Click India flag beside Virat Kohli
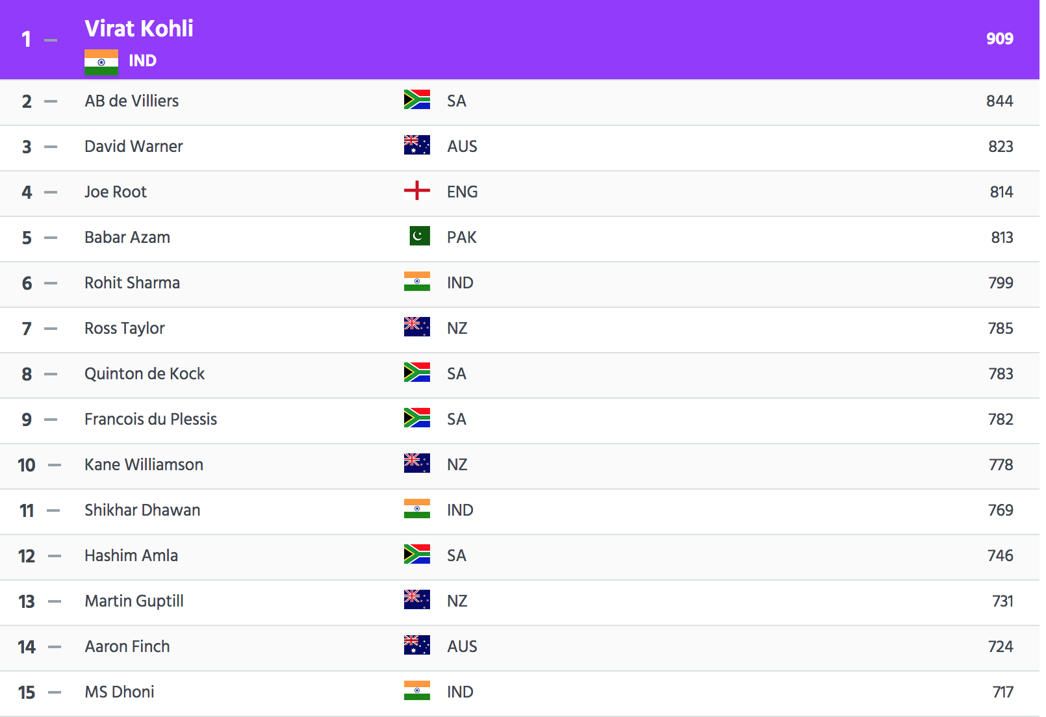Image resolution: width=1046 pixels, height=717 pixels. click(x=101, y=62)
